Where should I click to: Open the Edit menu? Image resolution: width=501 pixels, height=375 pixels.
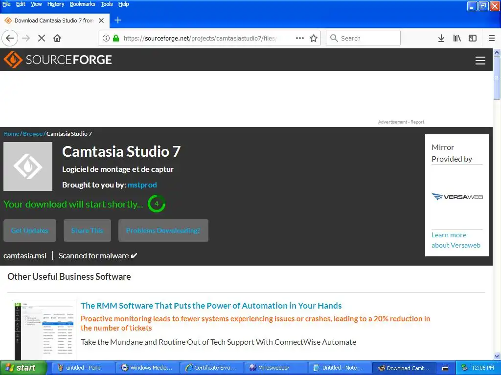(21, 4)
